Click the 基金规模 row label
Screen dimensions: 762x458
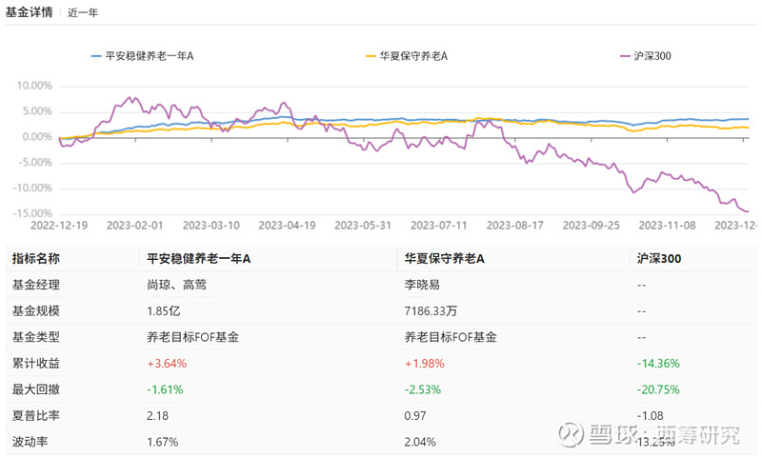(36, 310)
